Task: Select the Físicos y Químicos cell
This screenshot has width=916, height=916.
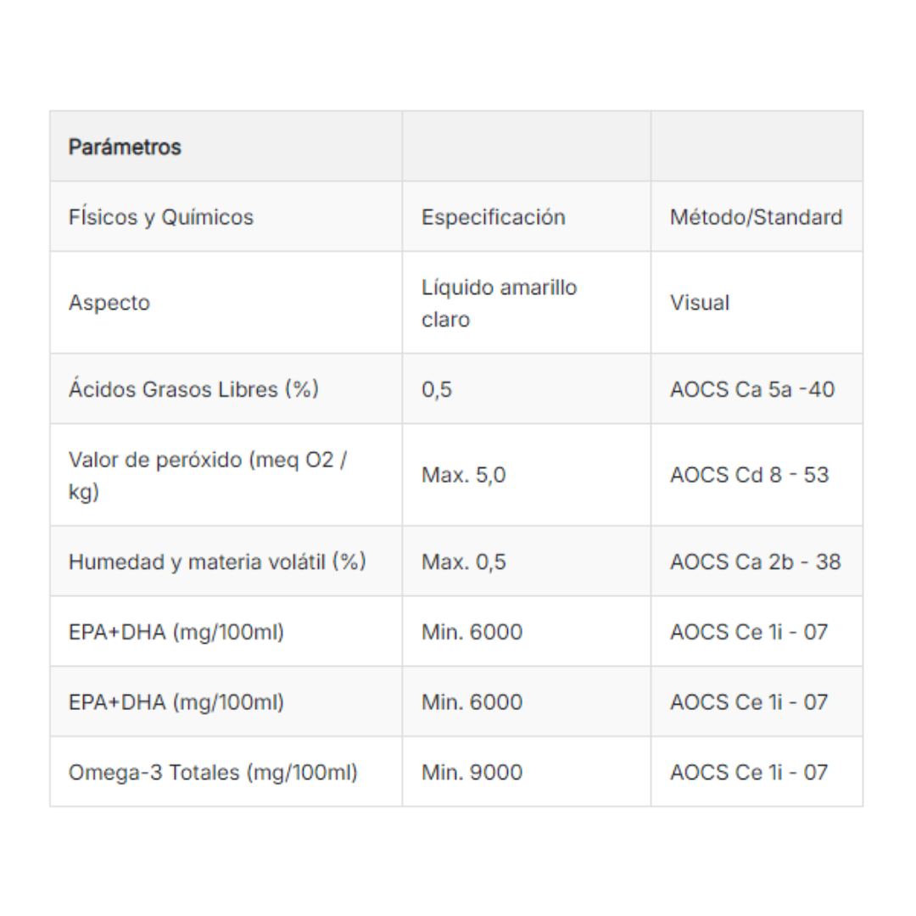Action: point(161,217)
